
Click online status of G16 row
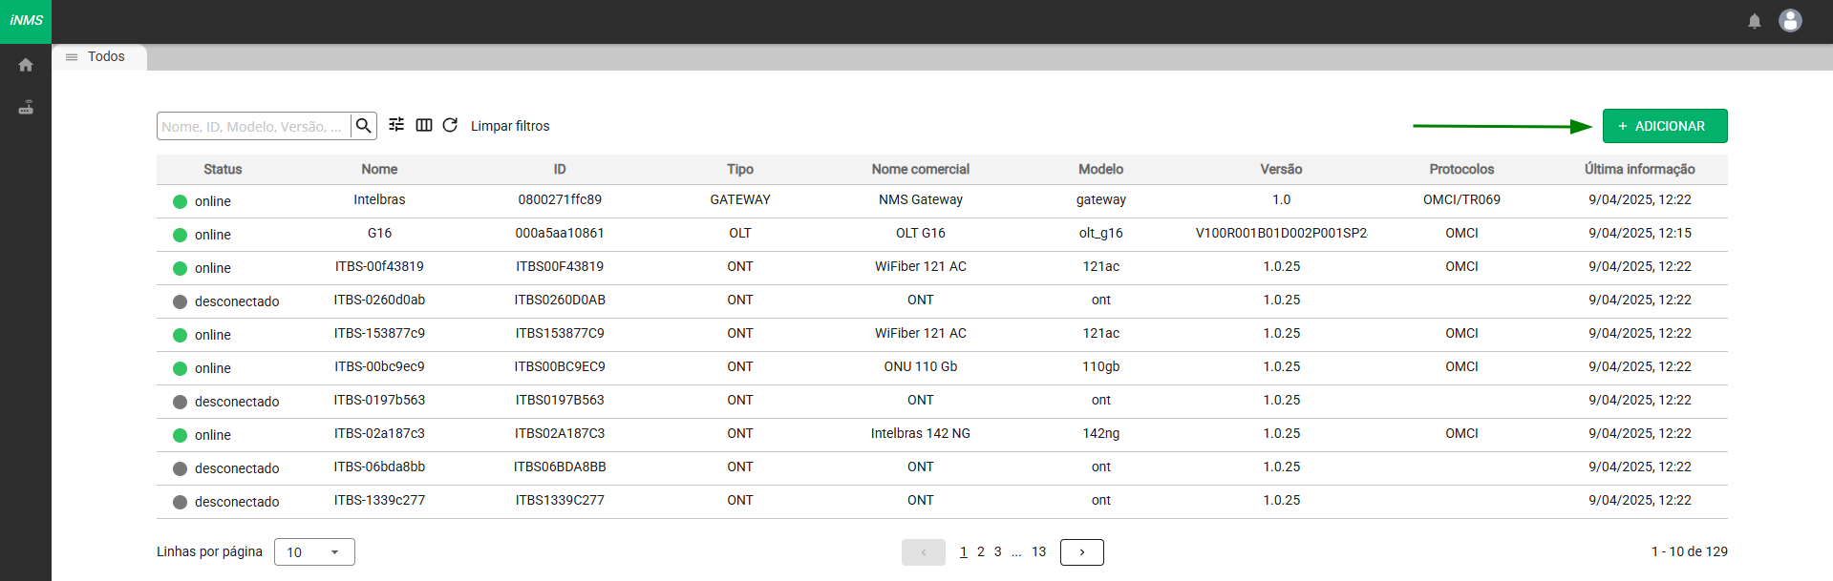[202, 235]
